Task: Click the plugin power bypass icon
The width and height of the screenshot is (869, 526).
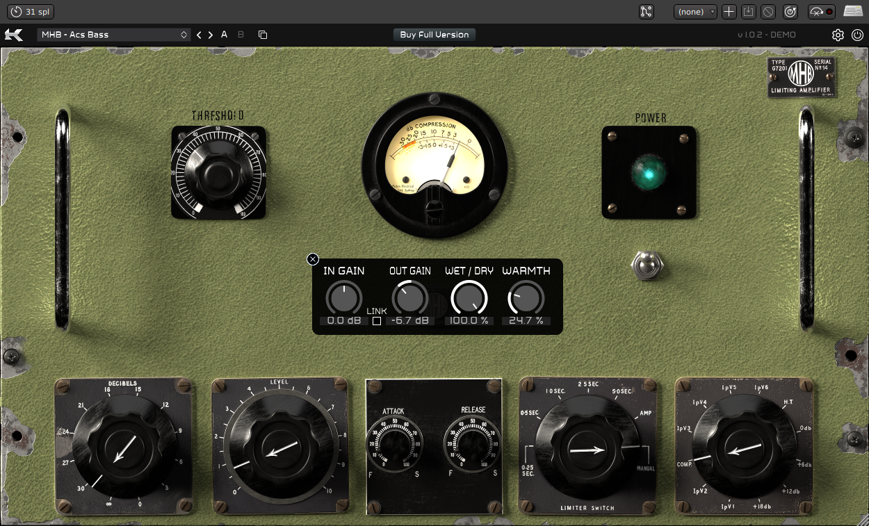Action: tap(857, 35)
